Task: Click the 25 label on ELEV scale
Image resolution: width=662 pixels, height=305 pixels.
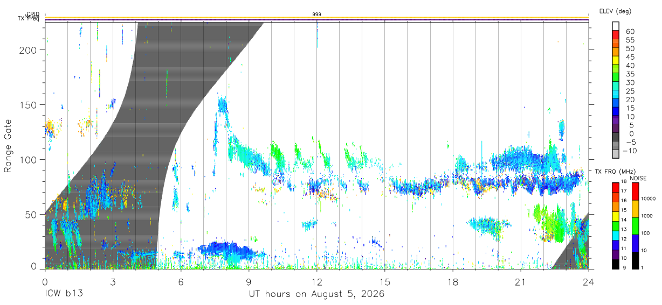Action: coord(630,91)
